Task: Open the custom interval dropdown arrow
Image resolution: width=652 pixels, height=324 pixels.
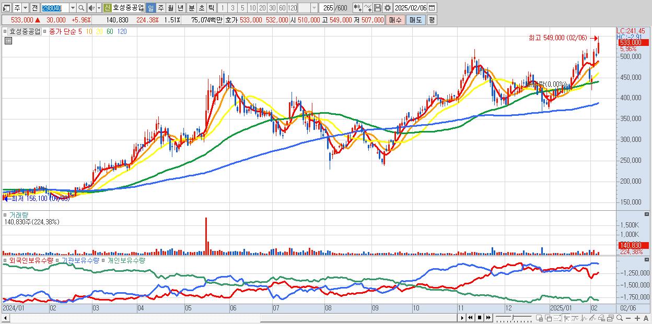Action: point(314,8)
